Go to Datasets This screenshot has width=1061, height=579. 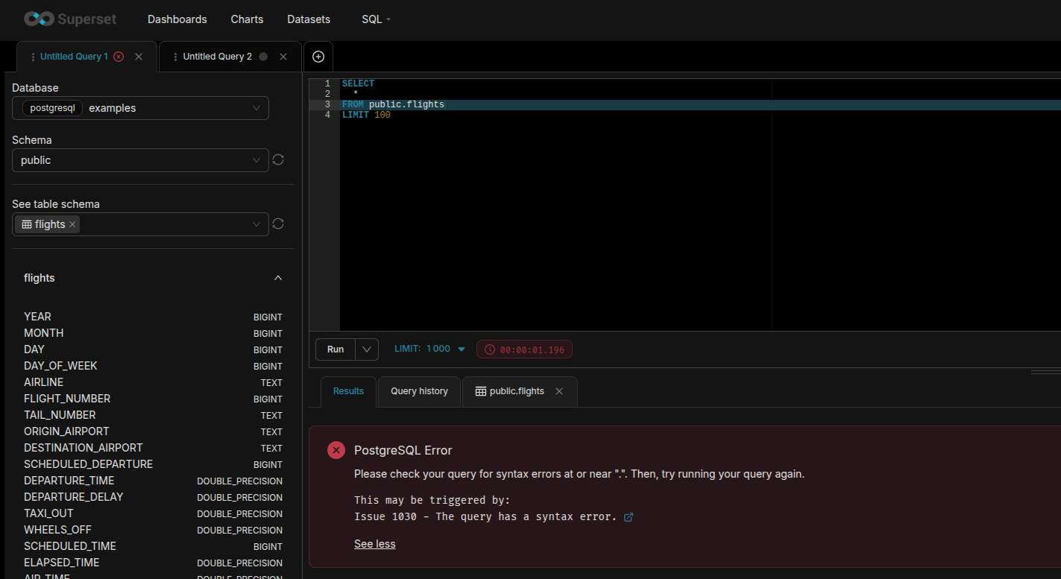pyautogui.click(x=309, y=19)
